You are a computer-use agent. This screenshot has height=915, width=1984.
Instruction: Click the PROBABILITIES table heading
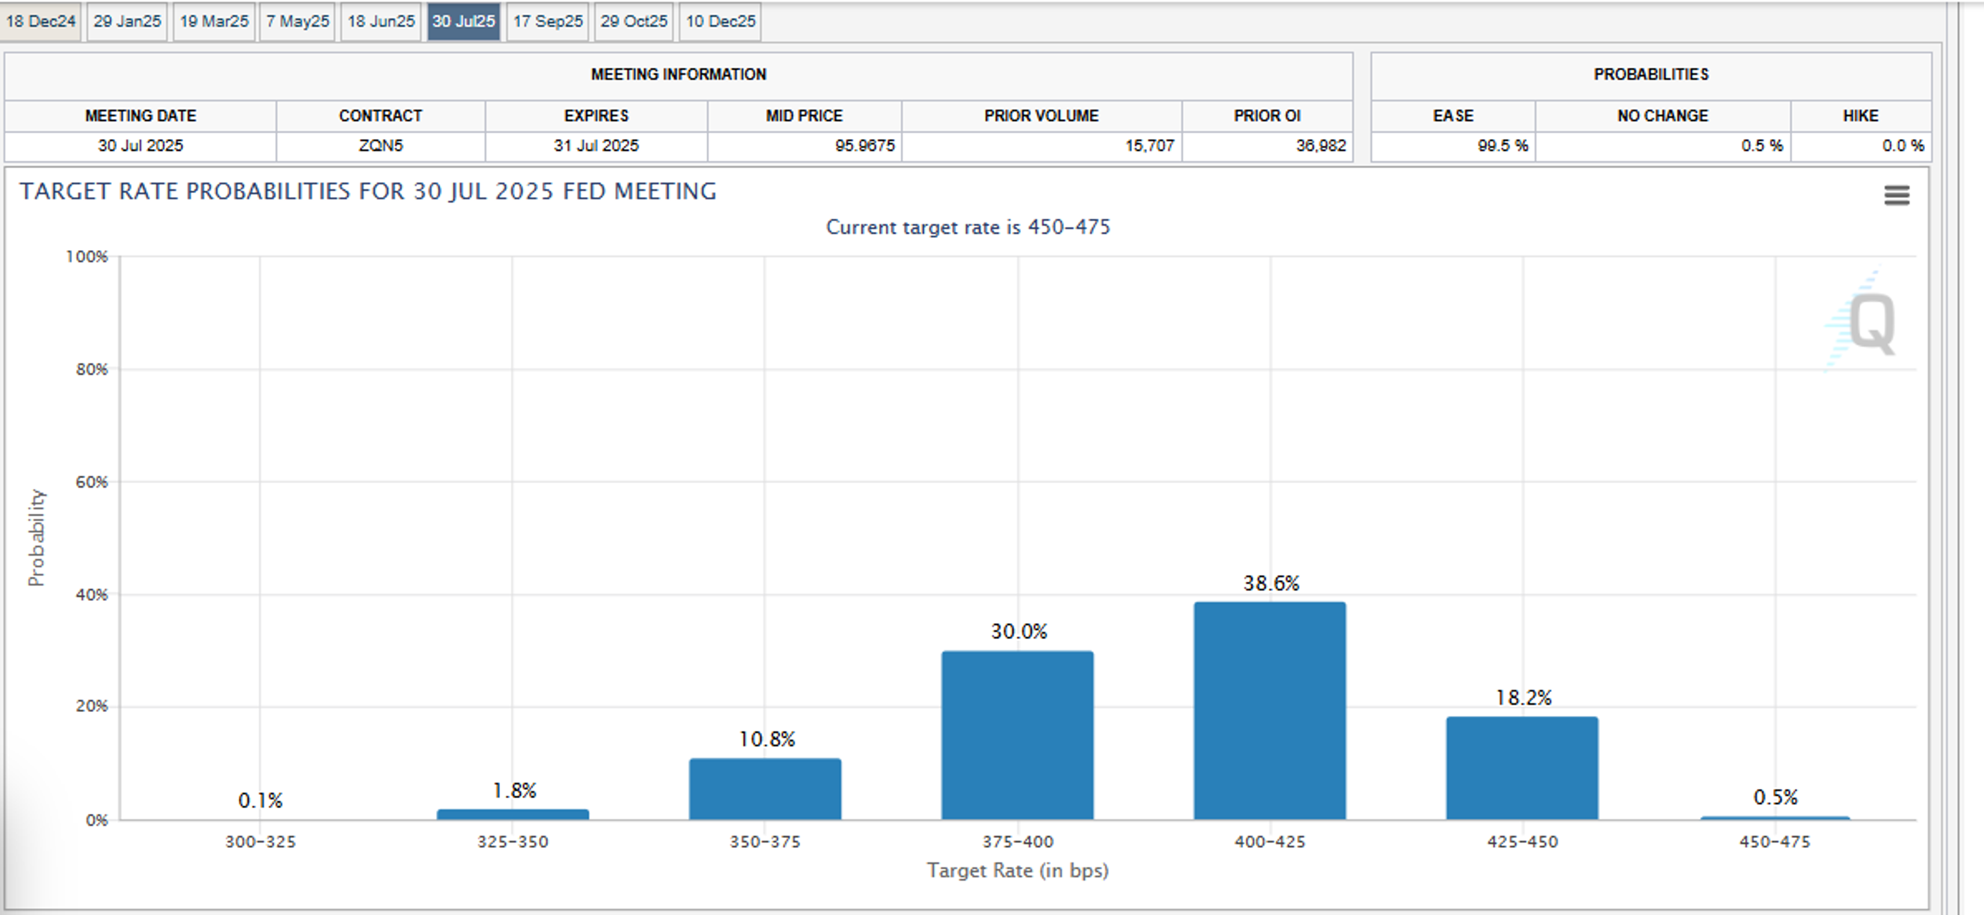click(1651, 75)
